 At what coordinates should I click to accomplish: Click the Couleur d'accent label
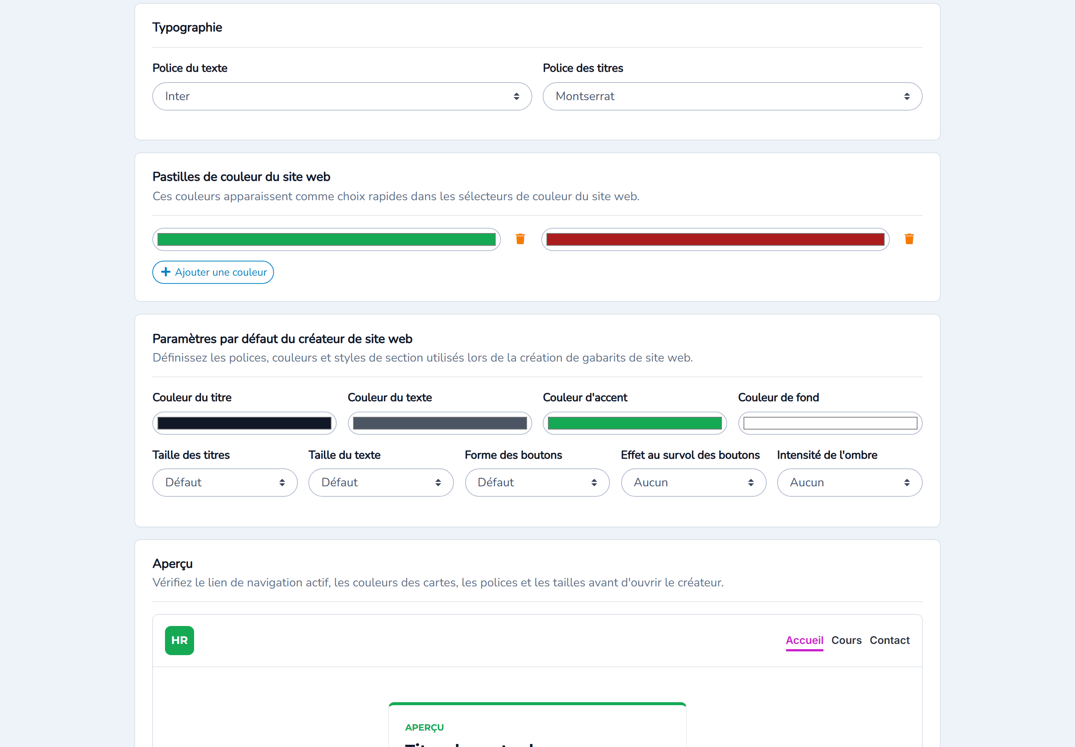[585, 397]
